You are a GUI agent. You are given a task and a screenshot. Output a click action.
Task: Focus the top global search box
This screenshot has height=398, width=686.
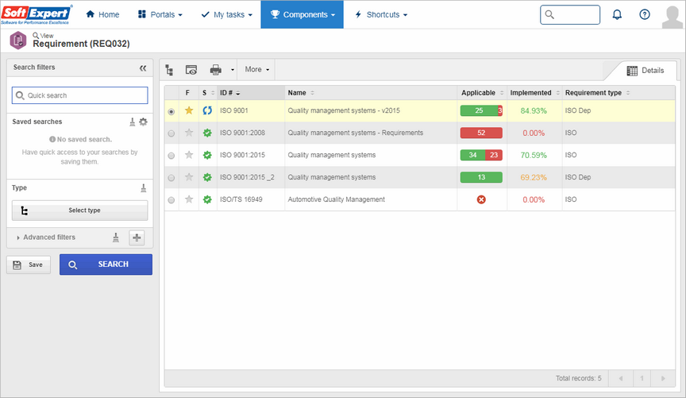[x=570, y=15]
